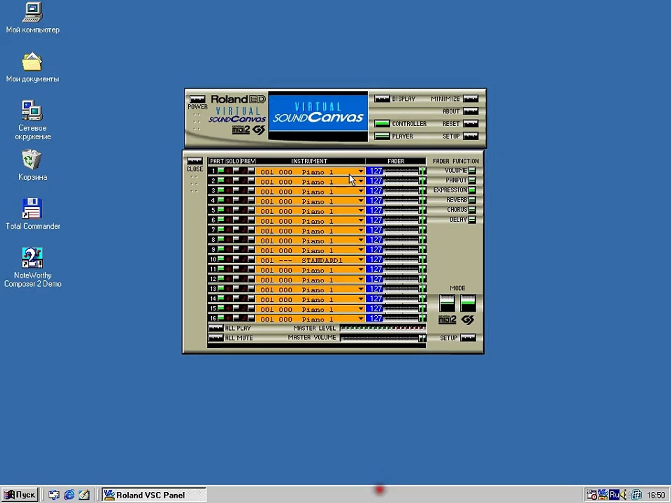
Task: Click the top panel SETUP button
Action: (x=471, y=136)
